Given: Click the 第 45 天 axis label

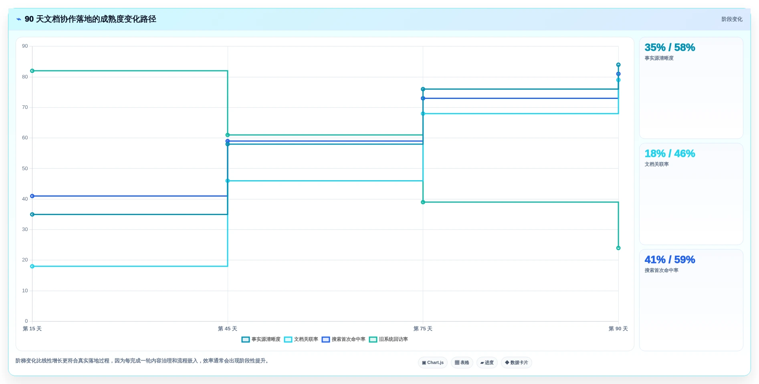Looking at the screenshot, I should tap(228, 329).
